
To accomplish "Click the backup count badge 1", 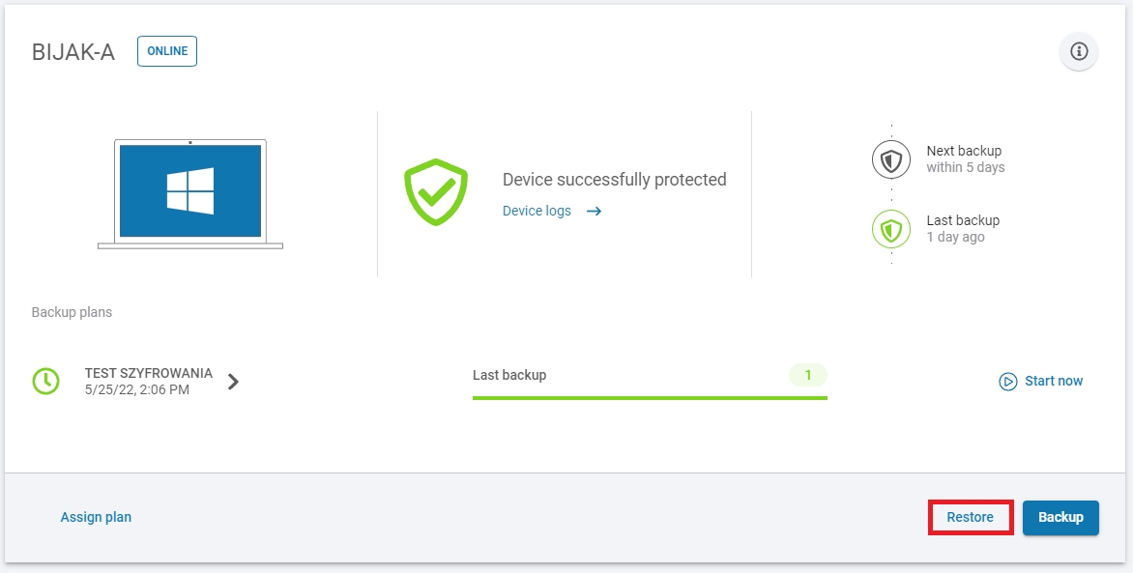I will pos(808,375).
